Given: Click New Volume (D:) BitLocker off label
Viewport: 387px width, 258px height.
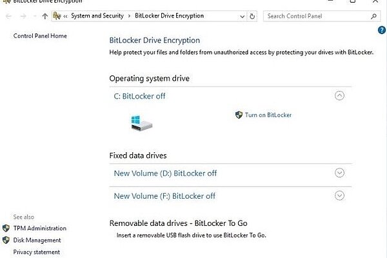Looking at the screenshot, I should [165, 173].
